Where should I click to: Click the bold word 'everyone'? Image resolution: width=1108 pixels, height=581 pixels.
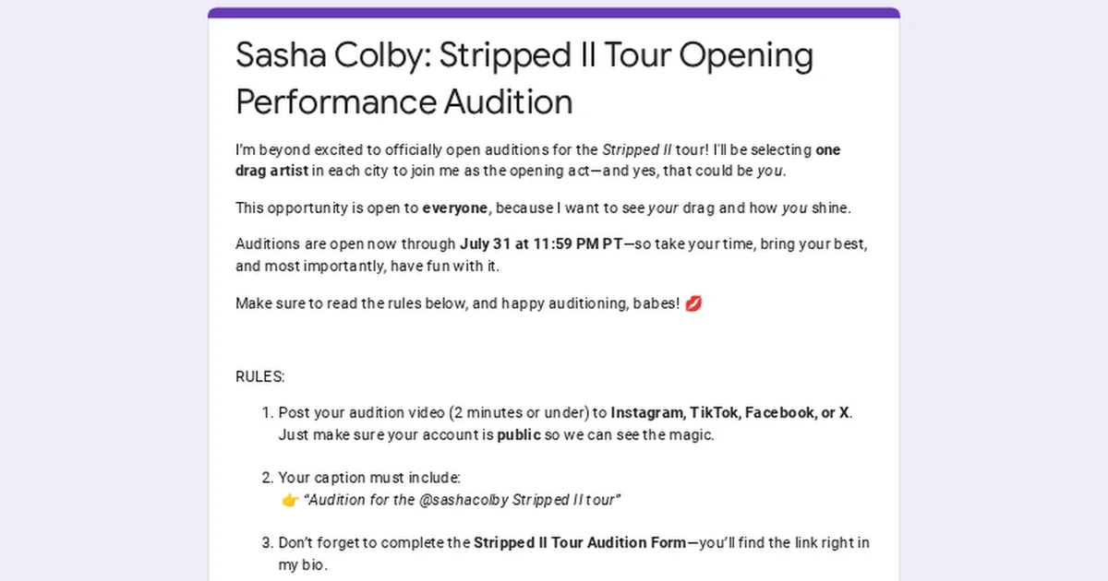pos(454,207)
